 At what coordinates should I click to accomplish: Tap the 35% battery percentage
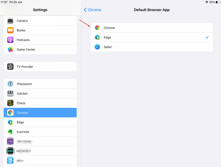click(x=212, y=2)
